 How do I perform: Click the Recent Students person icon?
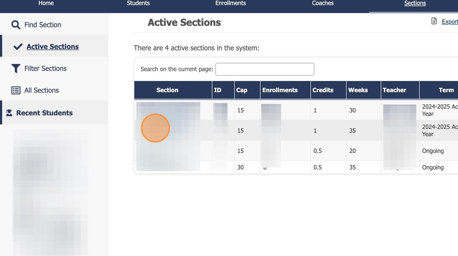(9, 113)
